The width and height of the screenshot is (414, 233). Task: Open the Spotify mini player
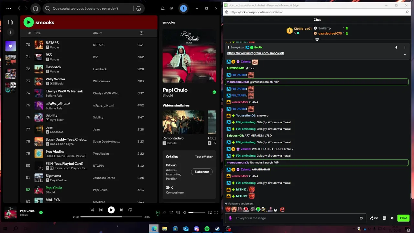pos(210,213)
